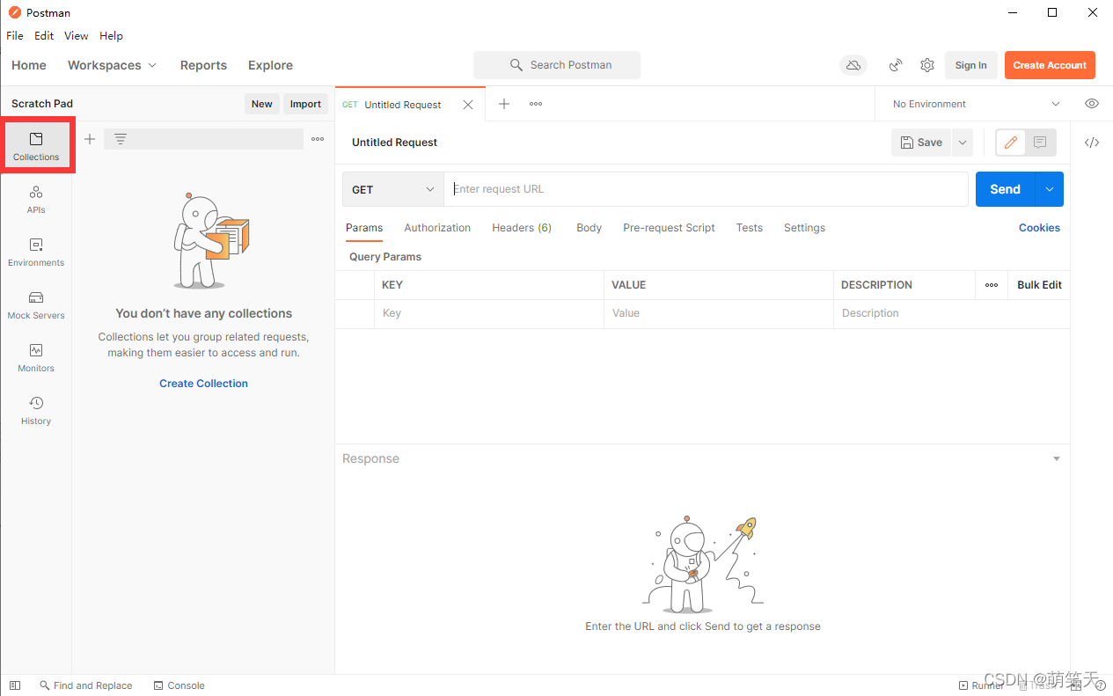Toggle sidebar with bottom-left icon
Image resolution: width=1113 pixels, height=696 pixels.
pyautogui.click(x=14, y=685)
